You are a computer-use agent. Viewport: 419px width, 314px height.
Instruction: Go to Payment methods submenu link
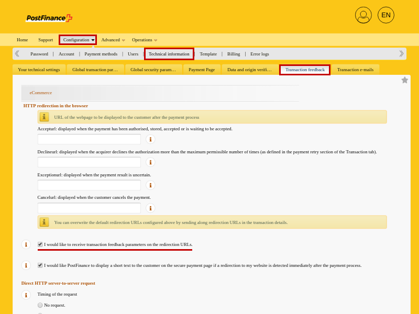[101, 54]
